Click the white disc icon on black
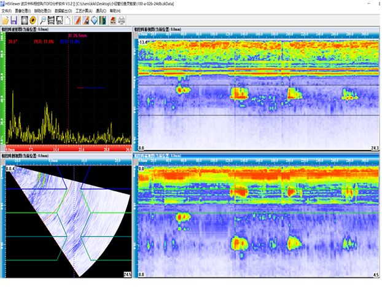This screenshot has height=287, width=382. 24,21
